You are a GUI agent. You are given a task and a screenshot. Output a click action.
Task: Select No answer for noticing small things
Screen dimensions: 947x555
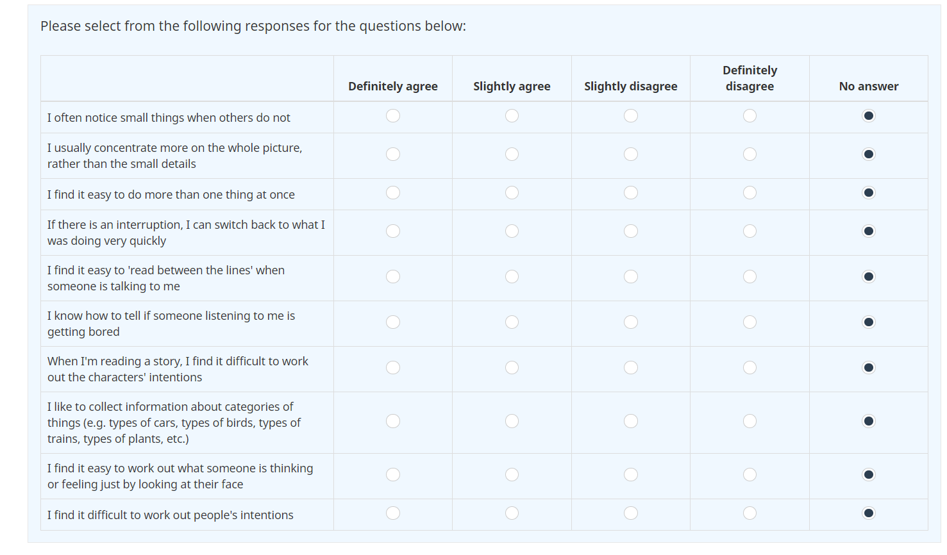point(869,116)
